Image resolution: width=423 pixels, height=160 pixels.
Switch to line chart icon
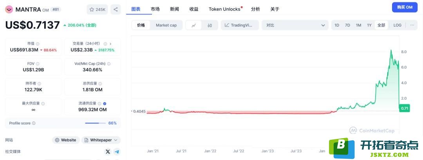(x=193, y=25)
